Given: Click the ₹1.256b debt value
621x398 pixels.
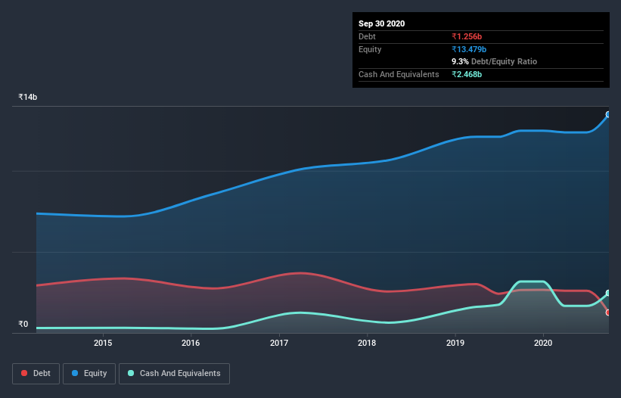Looking at the screenshot, I should (467, 36).
